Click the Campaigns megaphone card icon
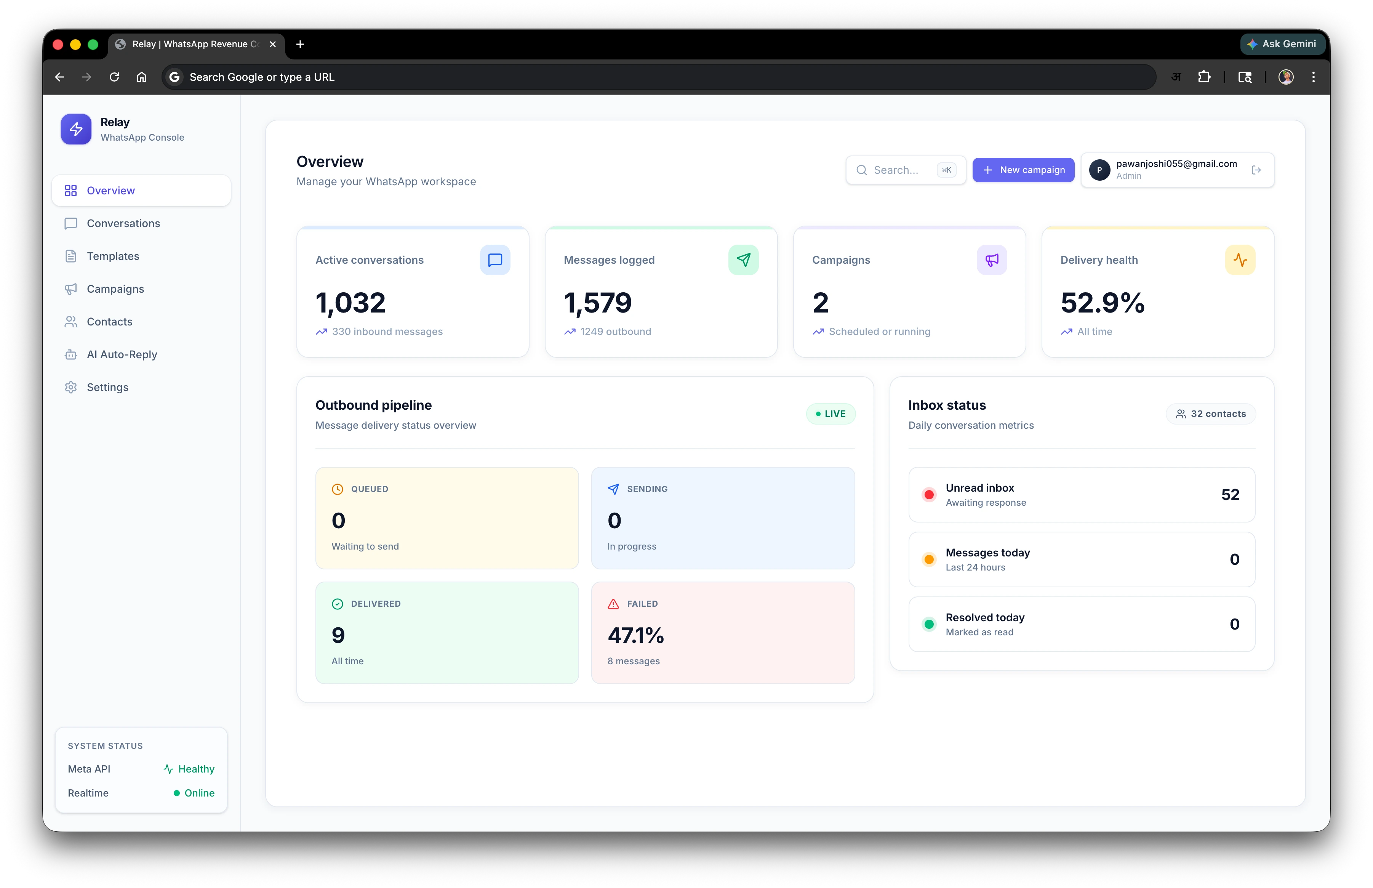 click(x=991, y=260)
